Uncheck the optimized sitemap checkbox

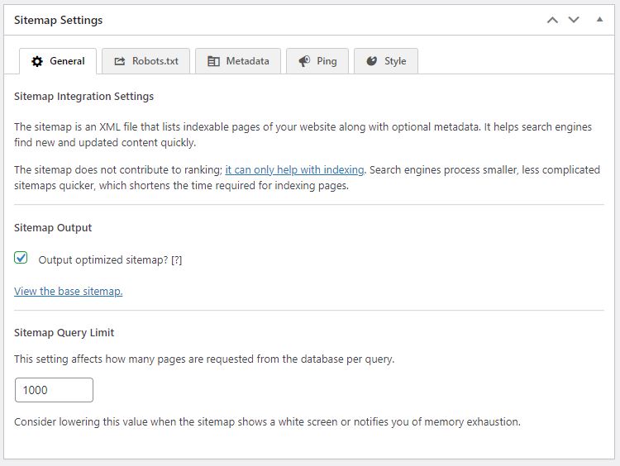[21, 258]
